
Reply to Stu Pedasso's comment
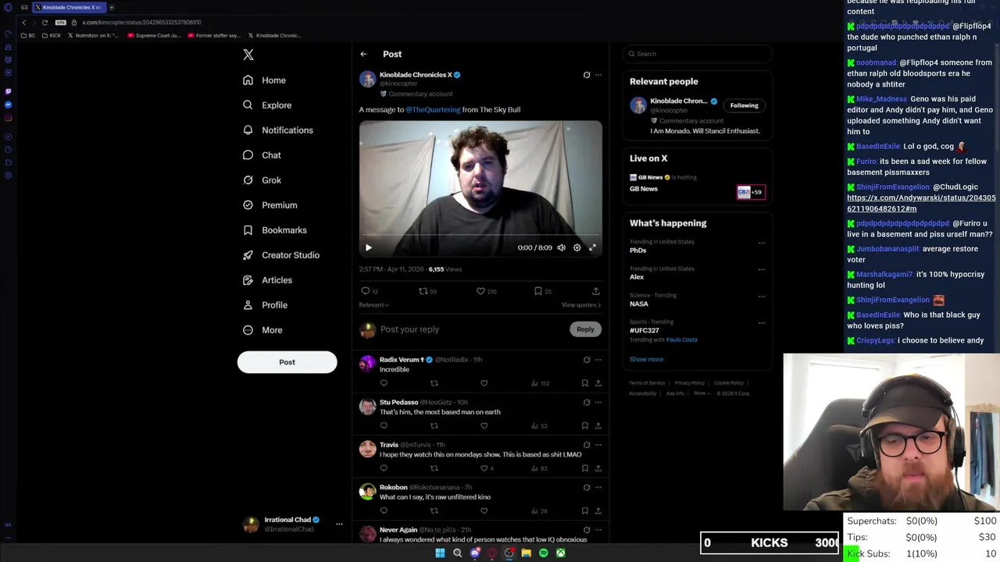click(384, 425)
